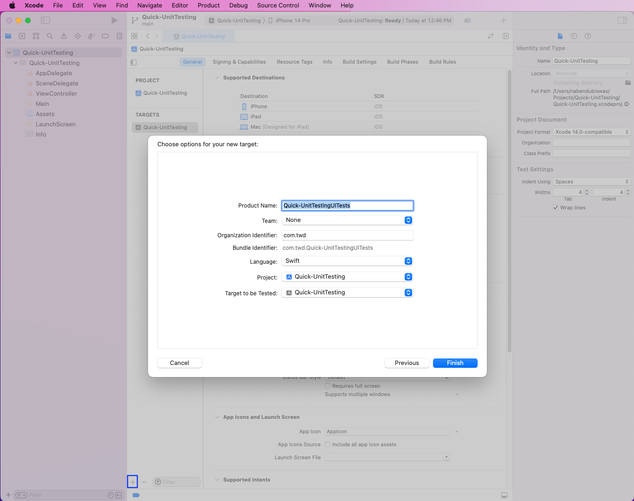The image size is (634, 501).
Task: Add a new target with plus button
Action: (x=132, y=482)
